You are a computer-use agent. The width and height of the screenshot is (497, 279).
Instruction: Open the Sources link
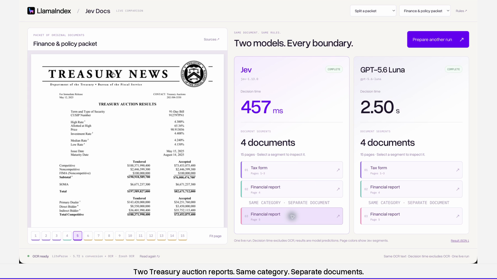click(211, 40)
